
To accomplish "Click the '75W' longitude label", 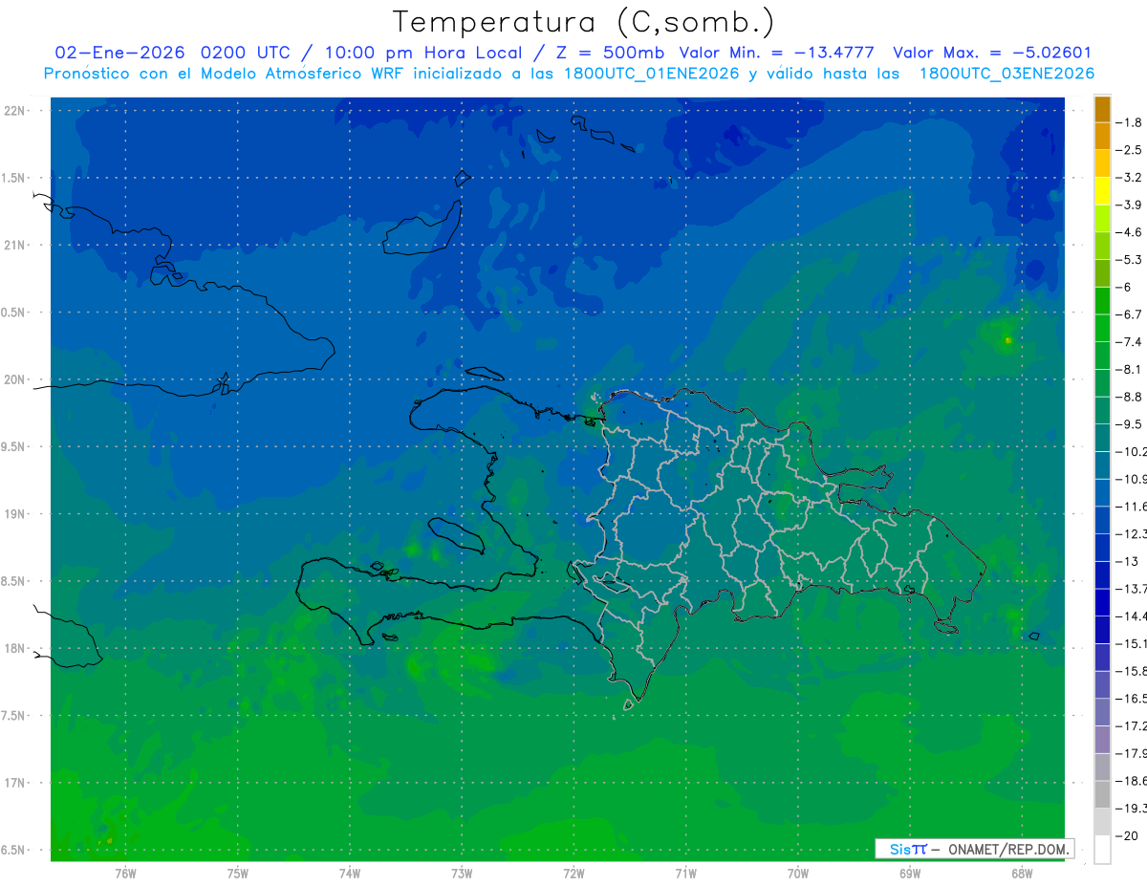I will click(237, 874).
